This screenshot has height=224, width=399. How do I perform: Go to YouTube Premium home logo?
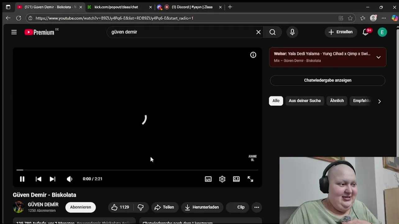pyautogui.click(x=39, y=32)
